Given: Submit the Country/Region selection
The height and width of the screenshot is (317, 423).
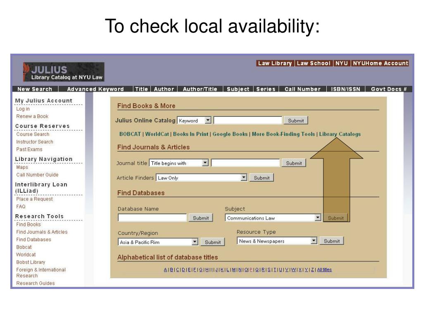Looking at the screenshot, I should 213,242.
